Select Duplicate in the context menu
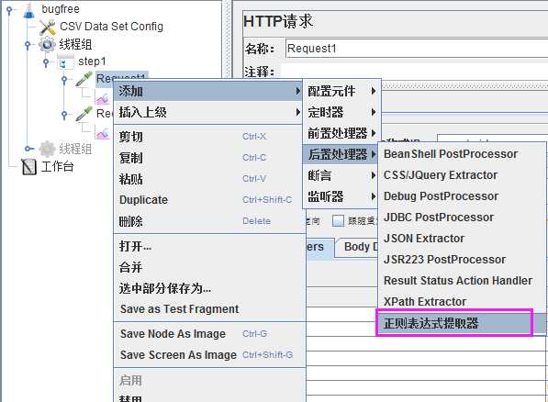 coord(208,200)
